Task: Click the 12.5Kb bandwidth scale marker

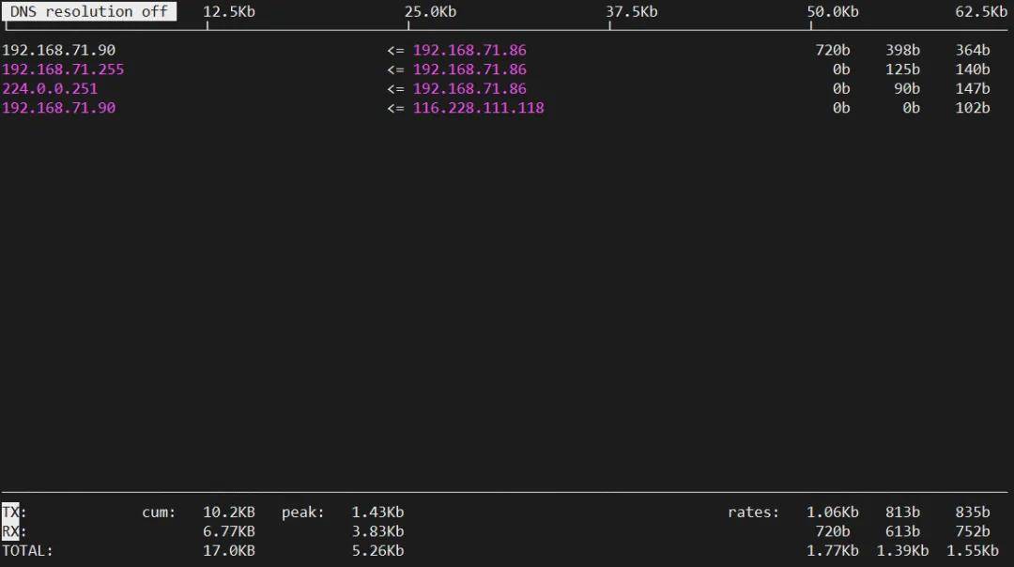Action: (229, 11)
